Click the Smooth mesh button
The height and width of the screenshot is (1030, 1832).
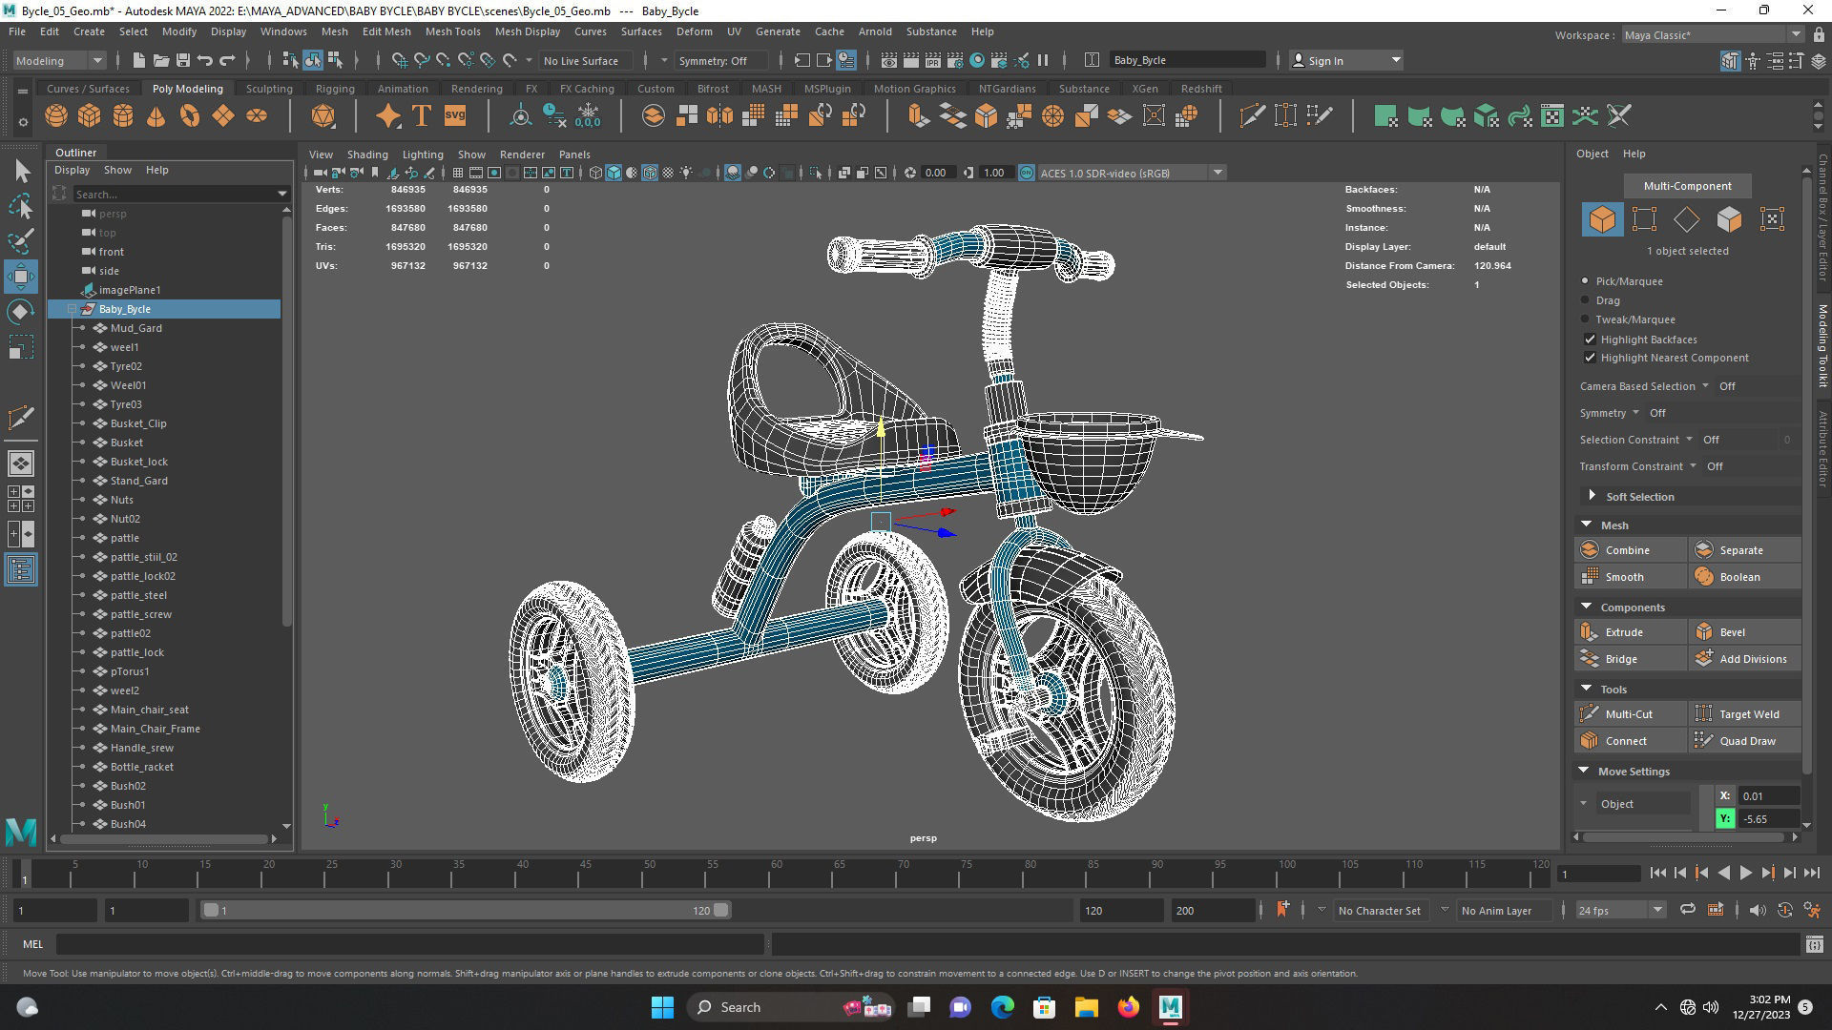pos(1631,577)
